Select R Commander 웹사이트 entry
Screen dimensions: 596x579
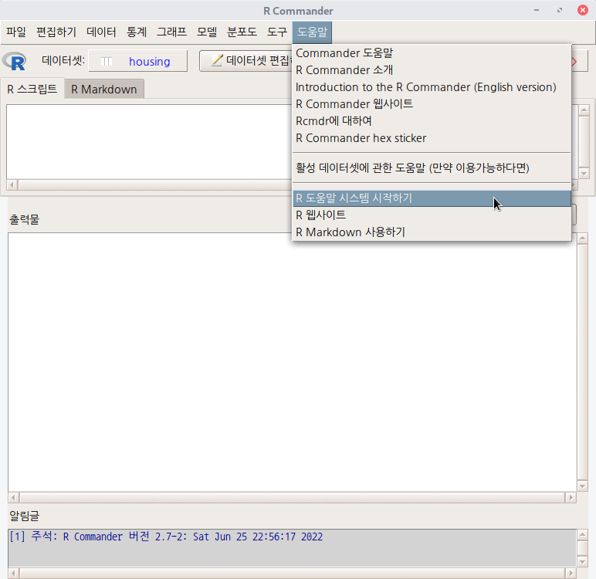click(x=432, y=103)
